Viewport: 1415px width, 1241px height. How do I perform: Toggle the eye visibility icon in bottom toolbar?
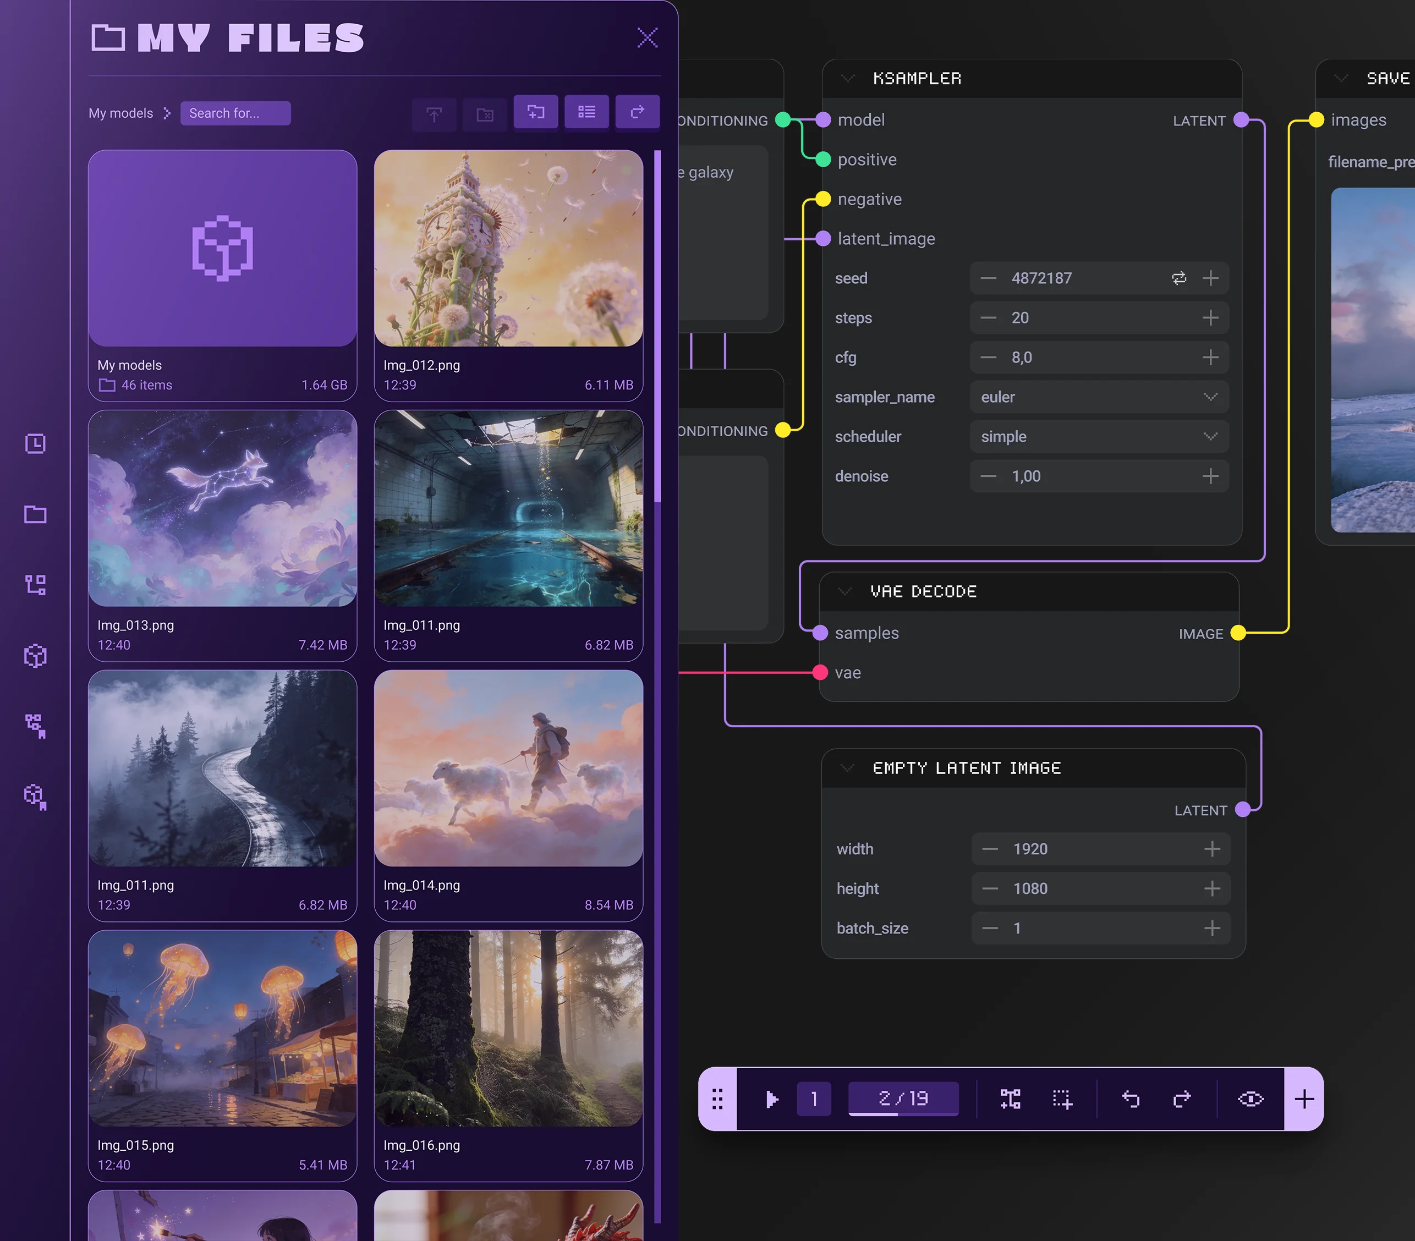point(1251,1099)
